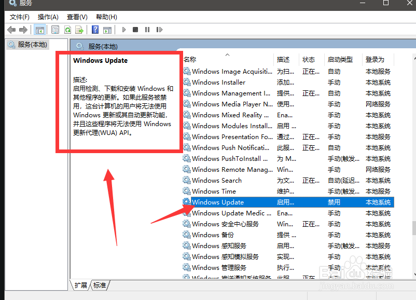Refresh the services list

(x=68, y=30)
